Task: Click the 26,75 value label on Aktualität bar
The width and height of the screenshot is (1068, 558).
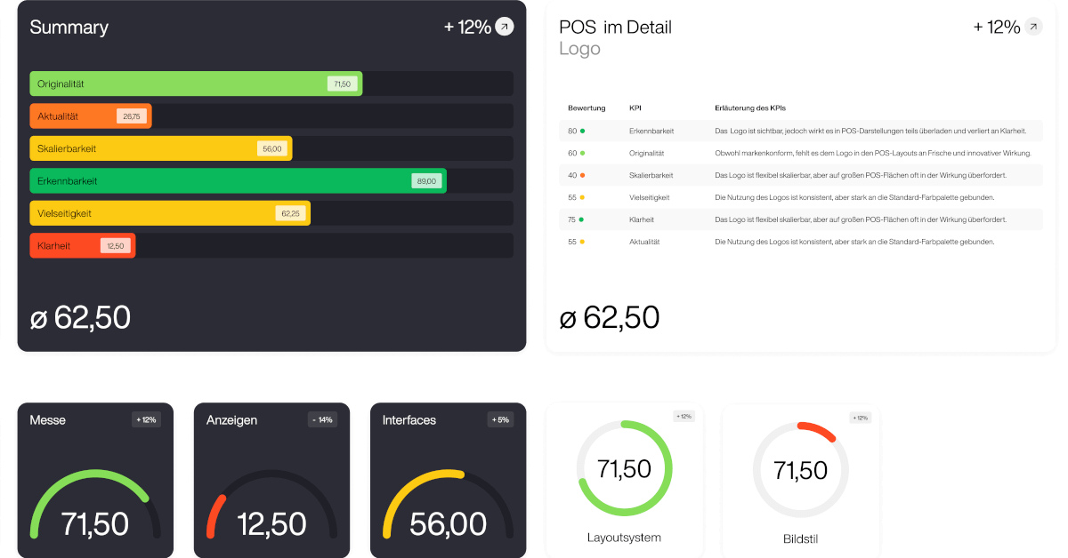Action: 132,116
